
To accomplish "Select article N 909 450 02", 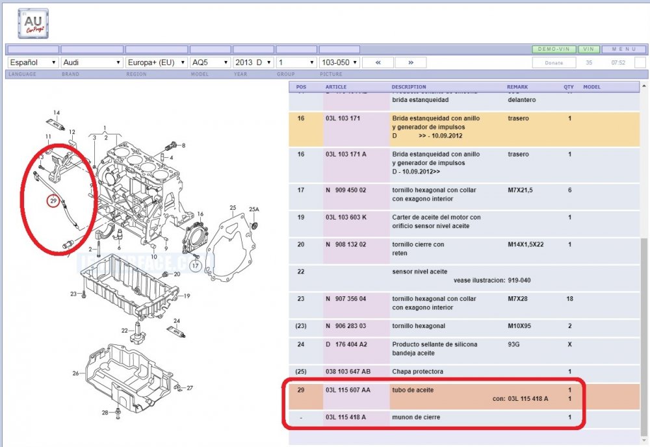I will point(346,190).
